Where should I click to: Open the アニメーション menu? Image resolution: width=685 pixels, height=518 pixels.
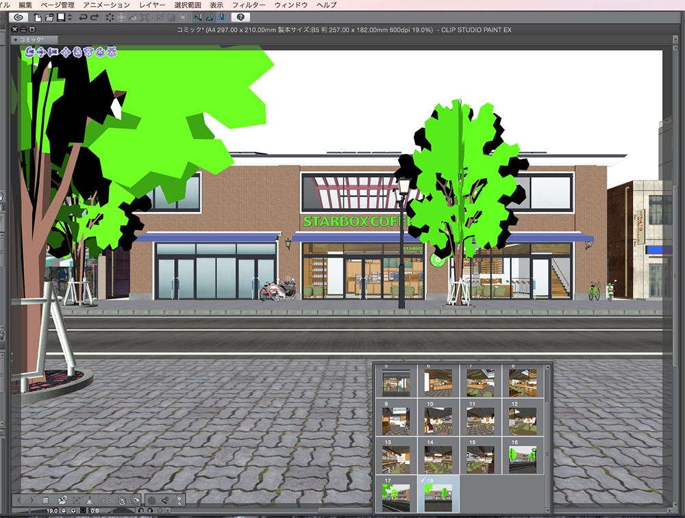[107, 5]
